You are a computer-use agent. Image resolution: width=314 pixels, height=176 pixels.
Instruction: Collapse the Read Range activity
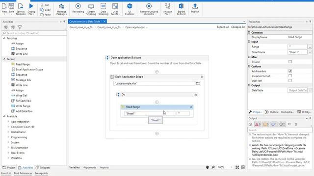[x=191, y=107]
